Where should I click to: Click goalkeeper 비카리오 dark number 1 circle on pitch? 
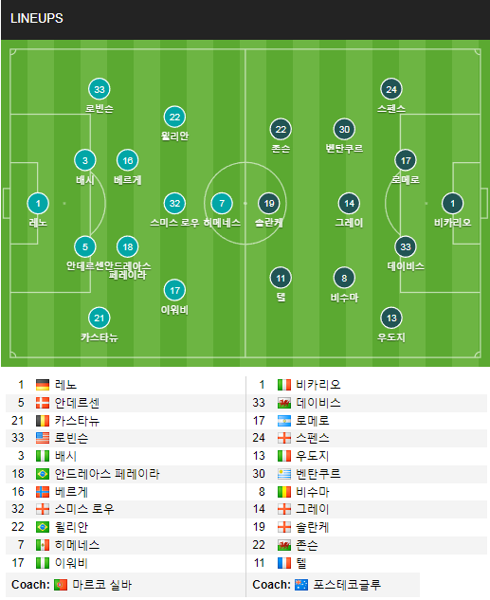[x=452, y=203]
